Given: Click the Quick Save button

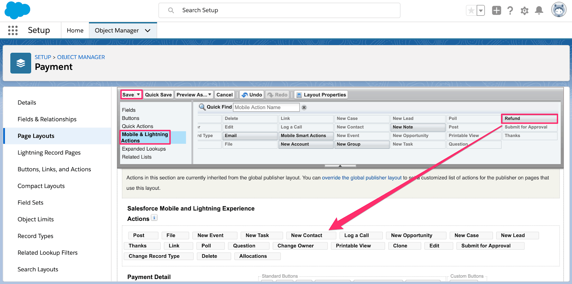Looking at the screenshot, I should 158,95.
